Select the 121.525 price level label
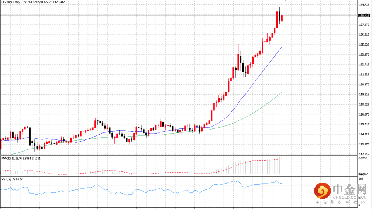Viewport: 372px width, 209px height. [x=364, y=74]
